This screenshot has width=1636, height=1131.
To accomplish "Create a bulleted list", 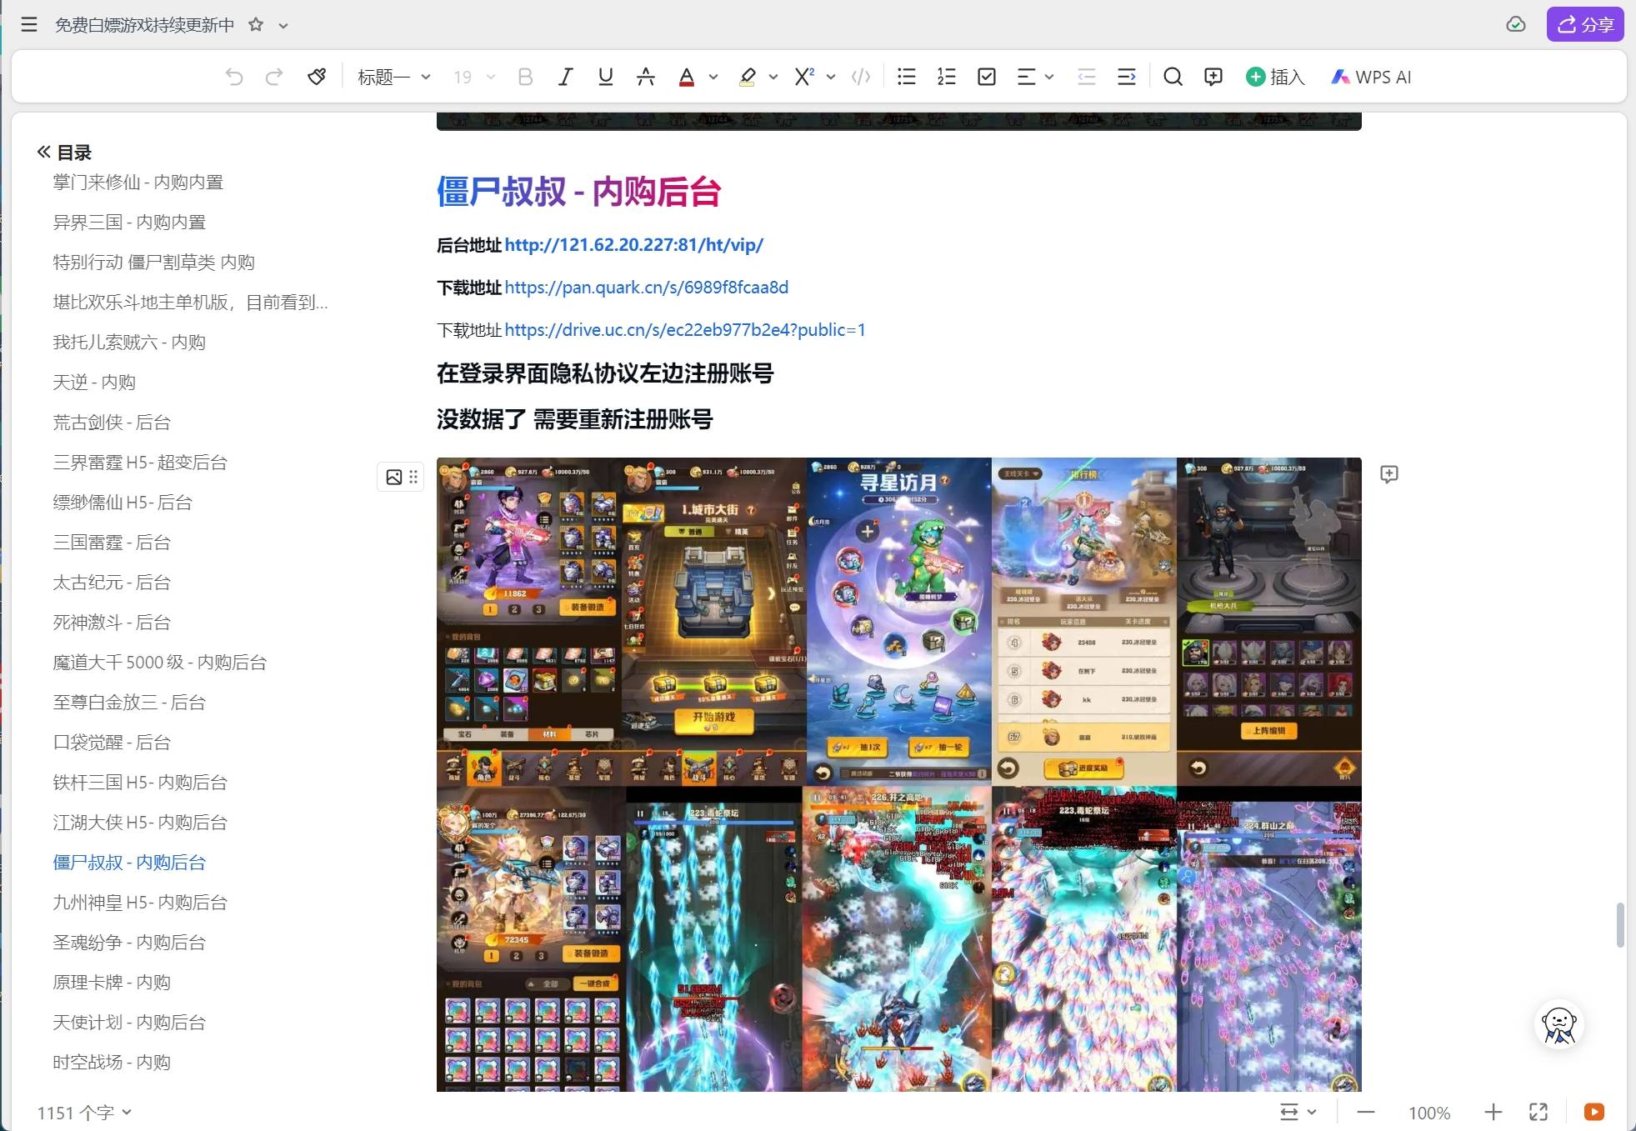I will (x=907, y=77).
